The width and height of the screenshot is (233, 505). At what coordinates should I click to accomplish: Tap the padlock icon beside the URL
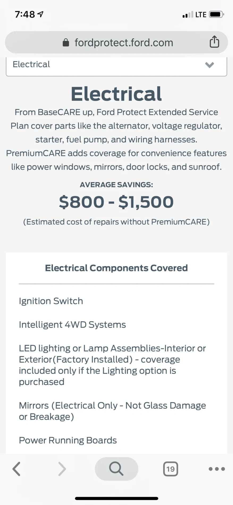pyautogui.click(x=66, y=43)
